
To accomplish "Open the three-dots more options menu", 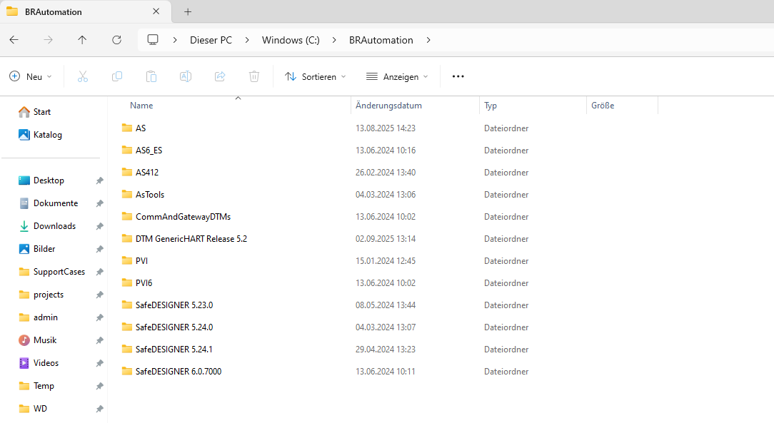I will click(x=458, y=76).
